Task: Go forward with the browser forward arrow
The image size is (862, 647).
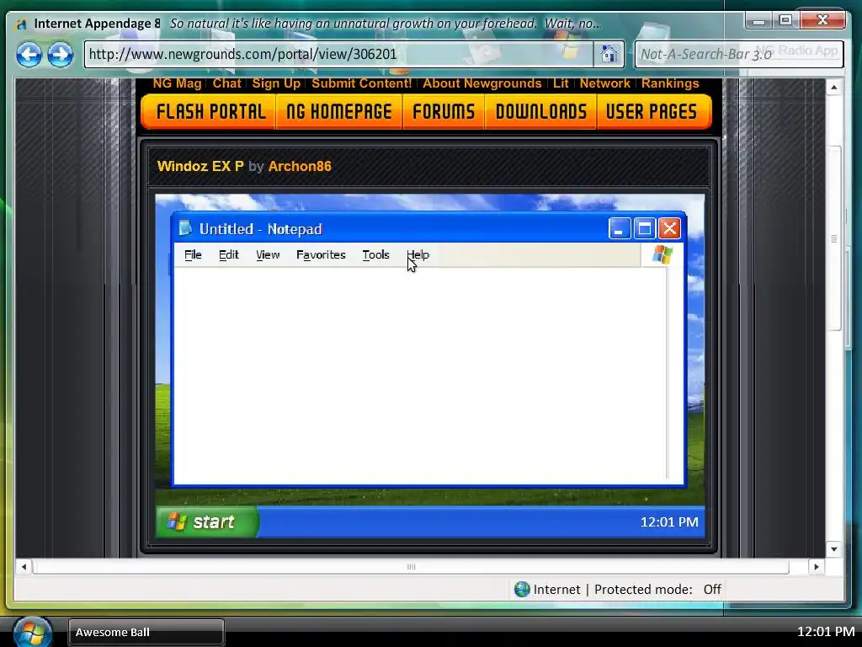Action: click(x=60, y=55)
